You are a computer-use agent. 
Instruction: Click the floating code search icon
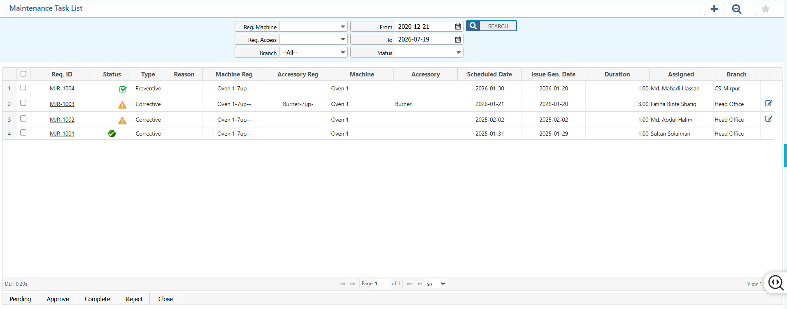tap(776, 283)
